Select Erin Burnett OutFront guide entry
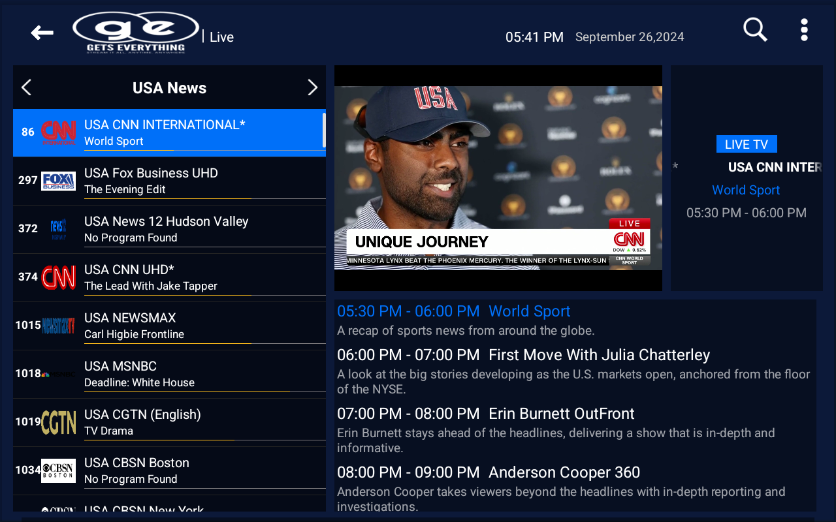Screen dimensions: 836x522 point(575,430)
